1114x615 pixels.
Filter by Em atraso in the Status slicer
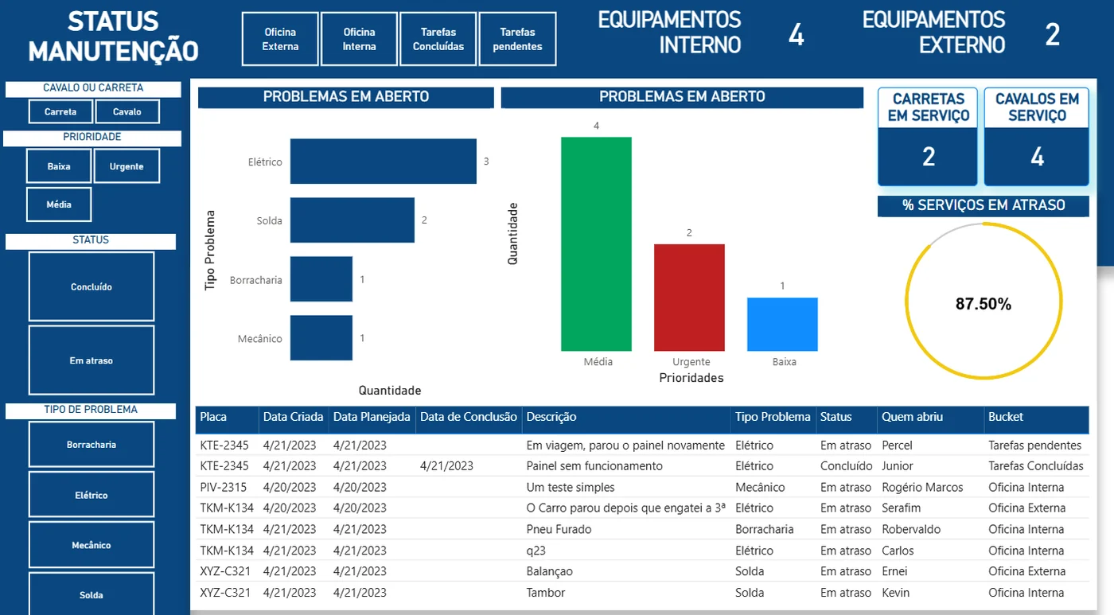tap(92, 360)
